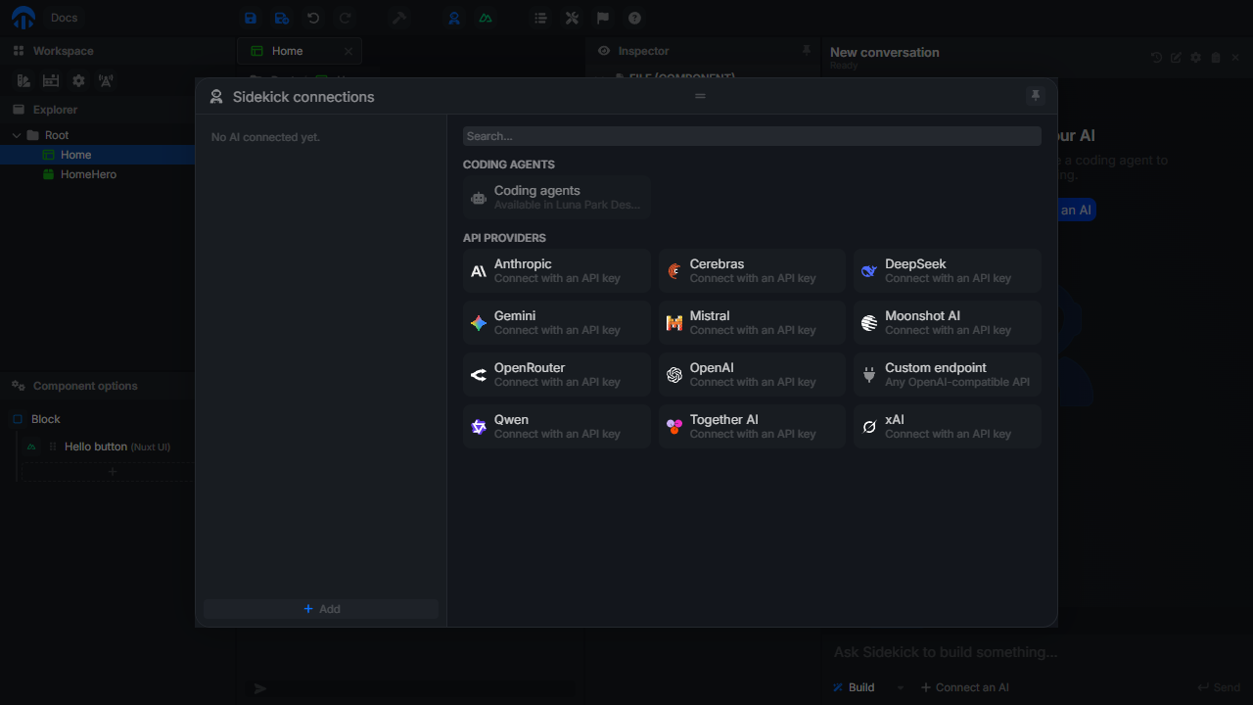Click the Undo arrow in the top toolbar

(313, 18)
